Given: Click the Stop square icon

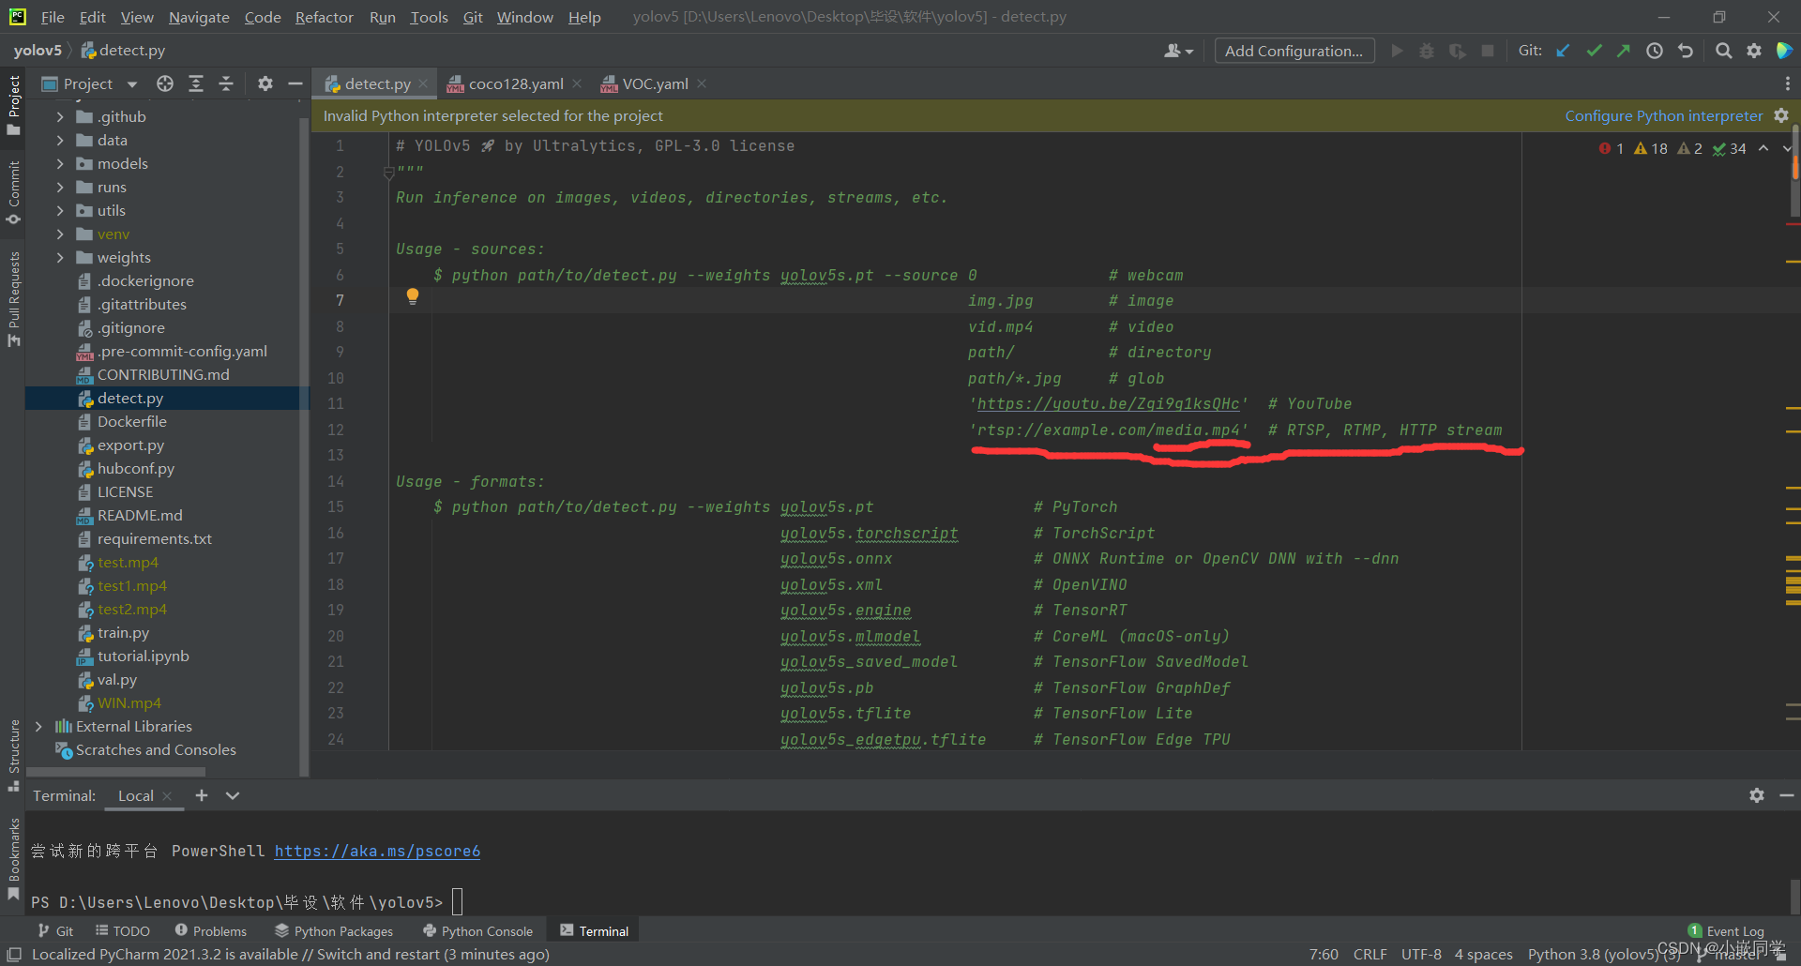Looking at the screenshot, I should [1488, 51].
